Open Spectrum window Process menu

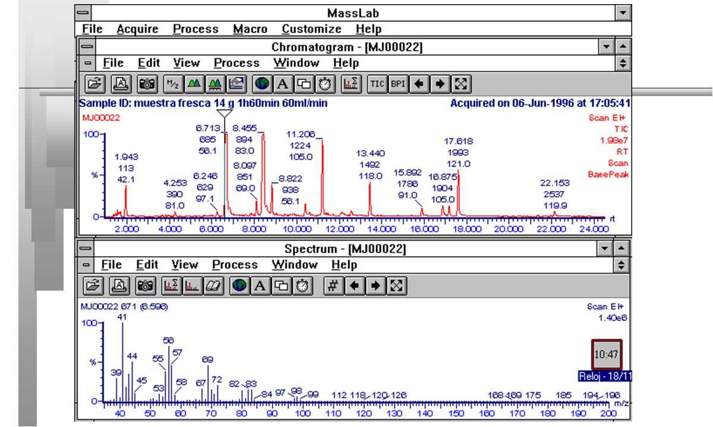(235, 265)
